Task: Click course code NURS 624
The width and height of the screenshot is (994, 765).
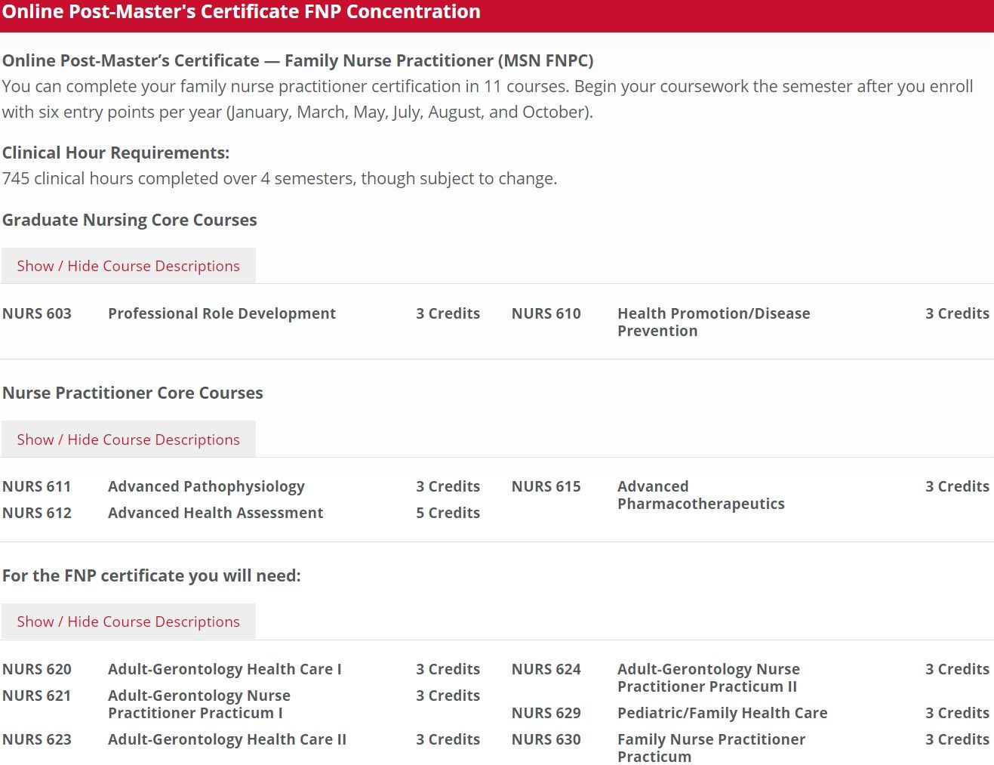Action: [x=546, y=669]
